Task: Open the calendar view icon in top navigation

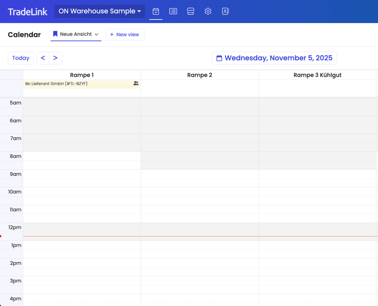Action: click(x=156, y=11)
